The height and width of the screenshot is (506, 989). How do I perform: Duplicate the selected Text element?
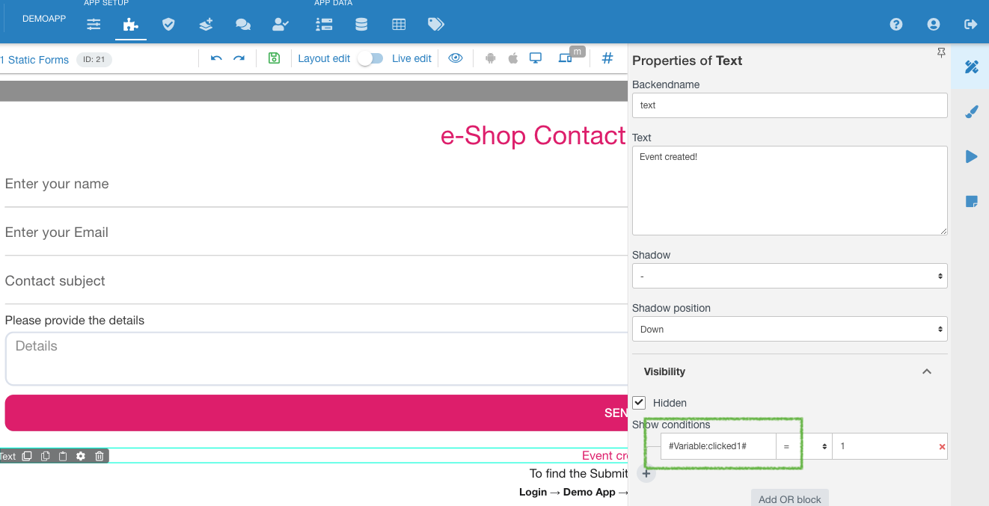[x=27, y=456]
